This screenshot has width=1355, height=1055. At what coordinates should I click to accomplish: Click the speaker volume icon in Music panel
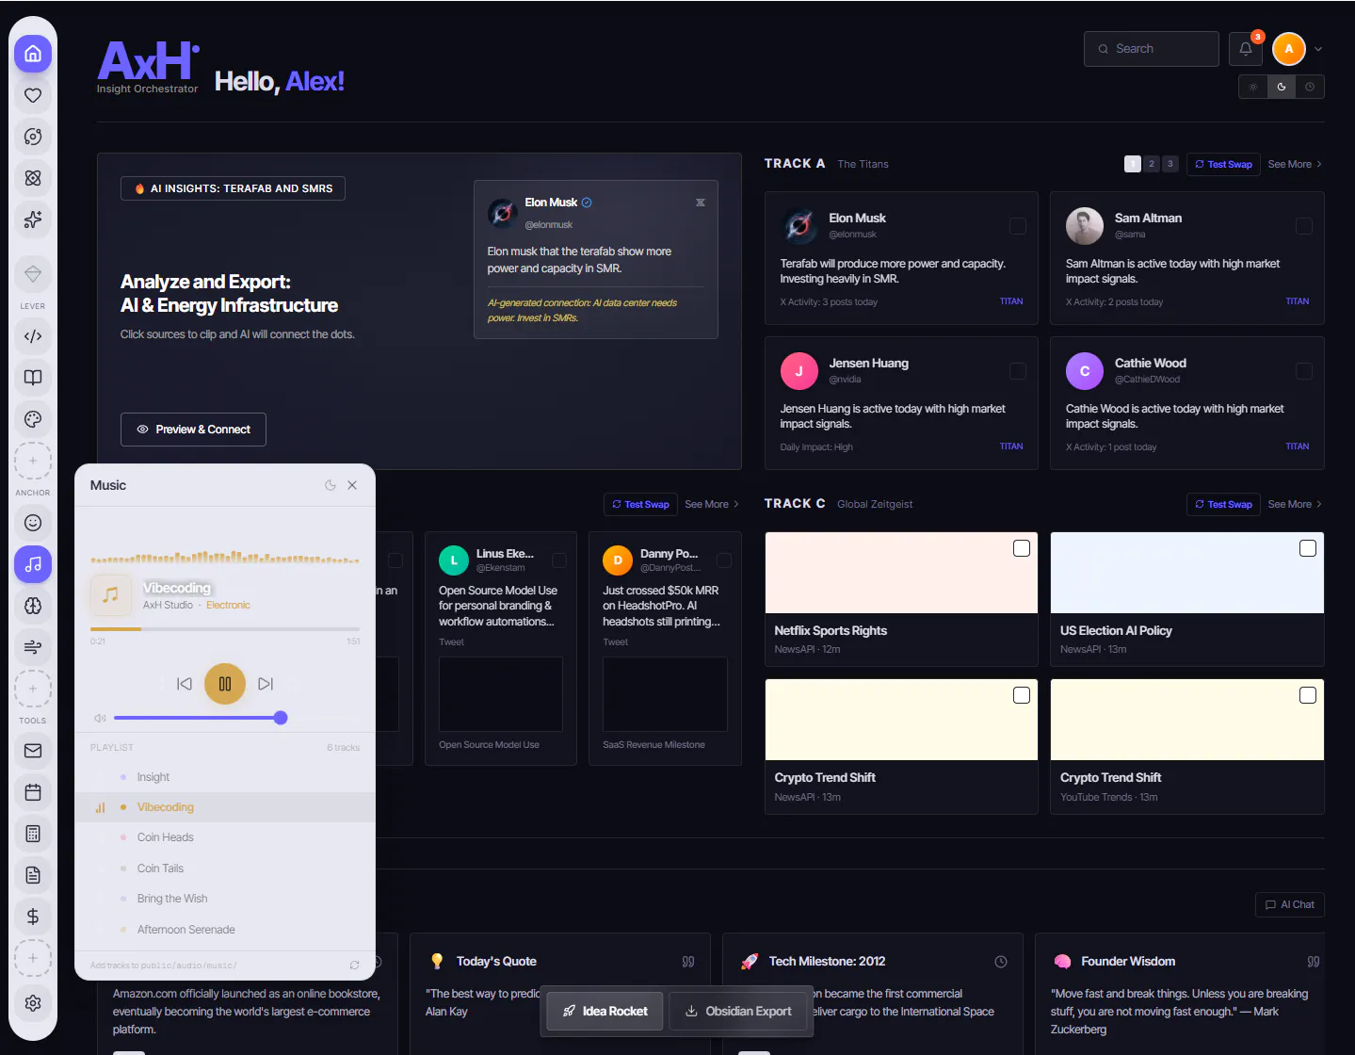(100, 718)
